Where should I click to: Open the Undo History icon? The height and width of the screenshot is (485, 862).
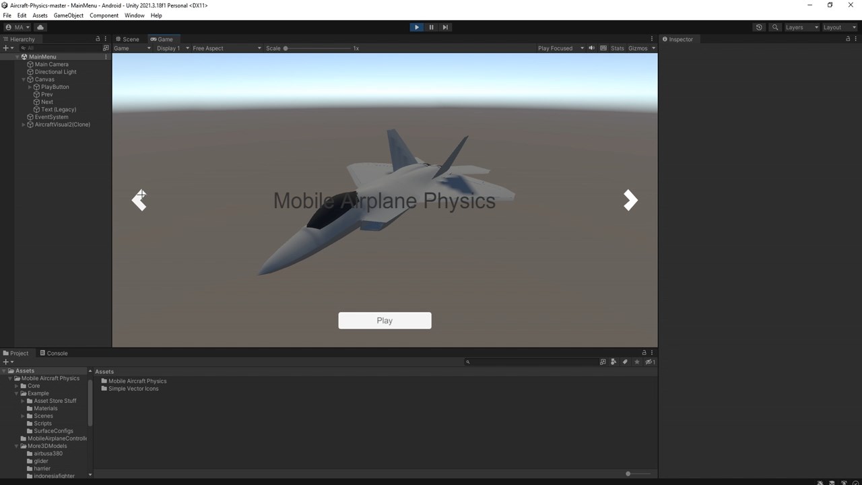coord(759,28)
